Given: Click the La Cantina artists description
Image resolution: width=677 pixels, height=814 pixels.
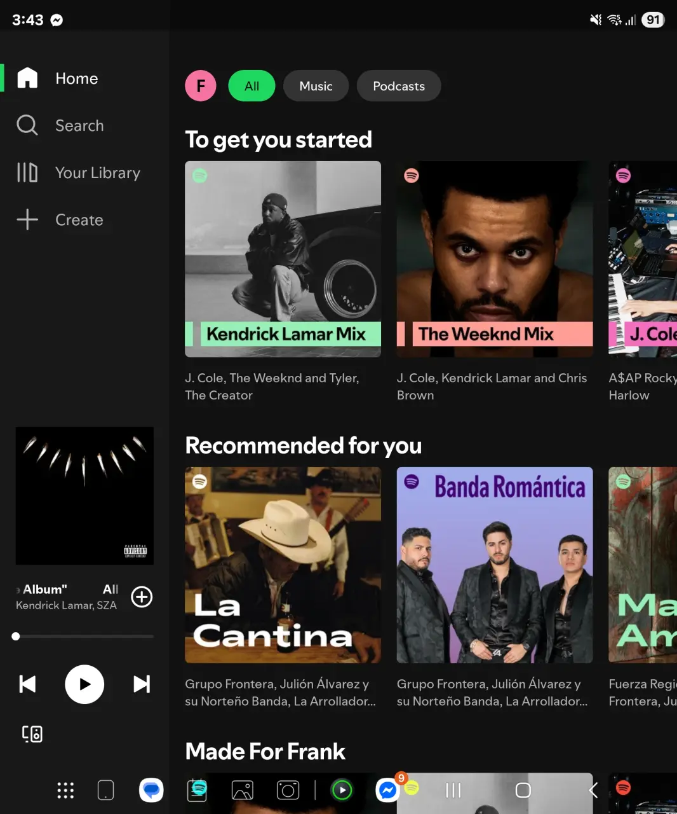Looking at the screenshot, I should [x=280, y=693].
